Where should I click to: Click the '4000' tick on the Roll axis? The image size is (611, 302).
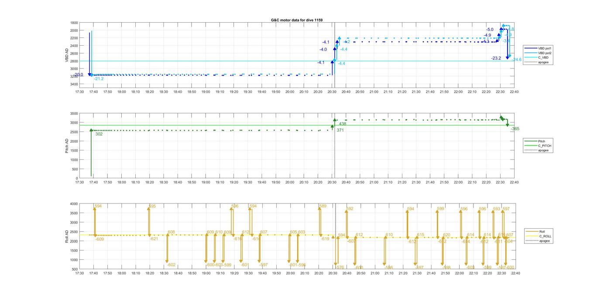click(x=74, y=204)
